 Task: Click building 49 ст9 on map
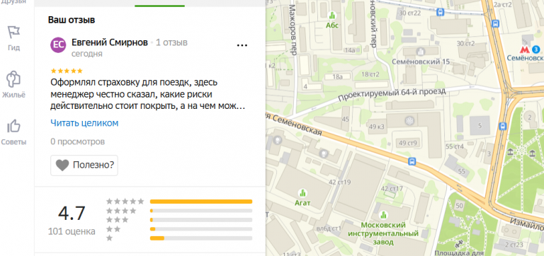click(408, 143)
